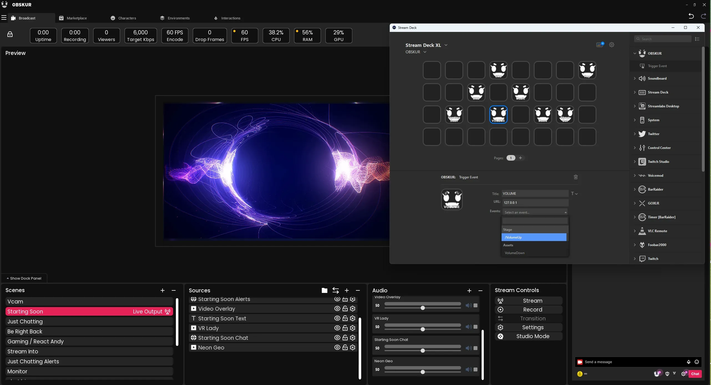Image resolution: width=711 pixels, height=385 pixels.
Task: Click the Record button in Stream Controls
Action: [x=528, y=310]
